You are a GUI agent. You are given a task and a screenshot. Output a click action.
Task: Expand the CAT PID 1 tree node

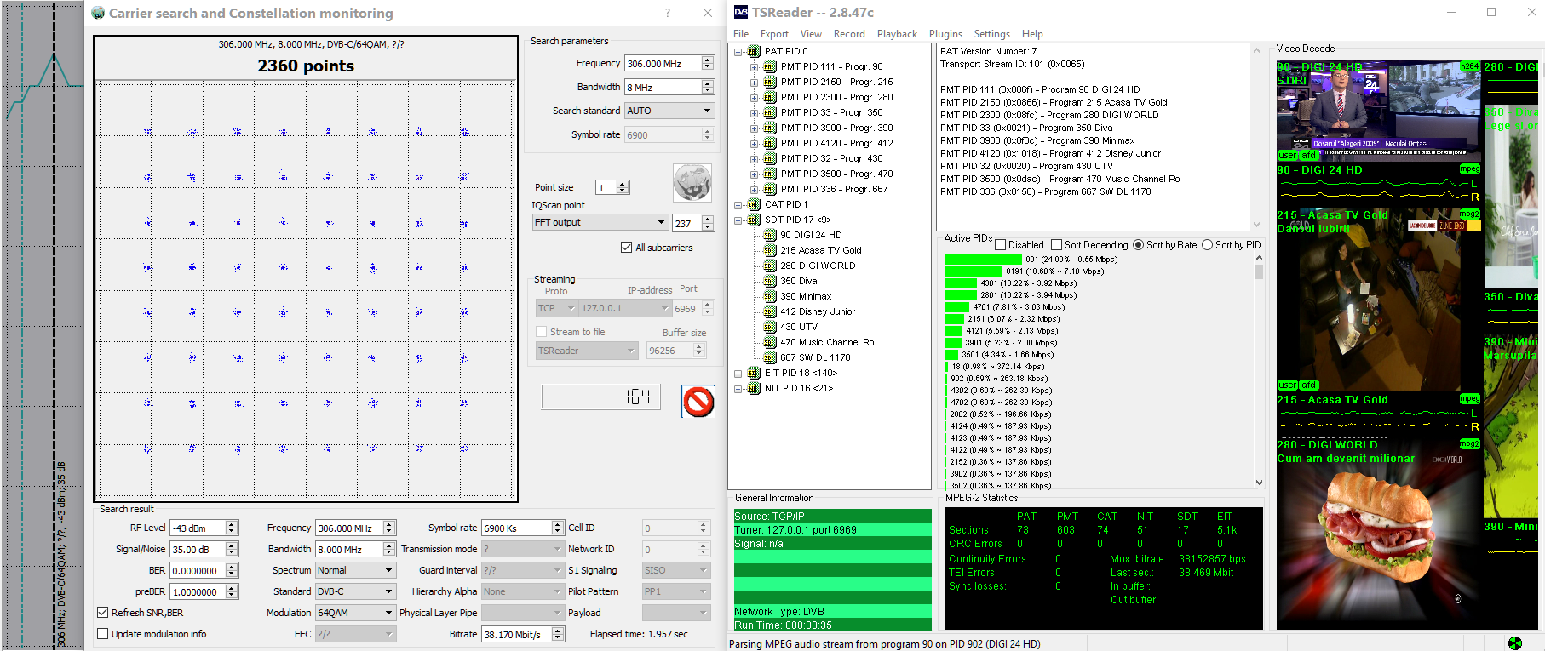[738, 204]
